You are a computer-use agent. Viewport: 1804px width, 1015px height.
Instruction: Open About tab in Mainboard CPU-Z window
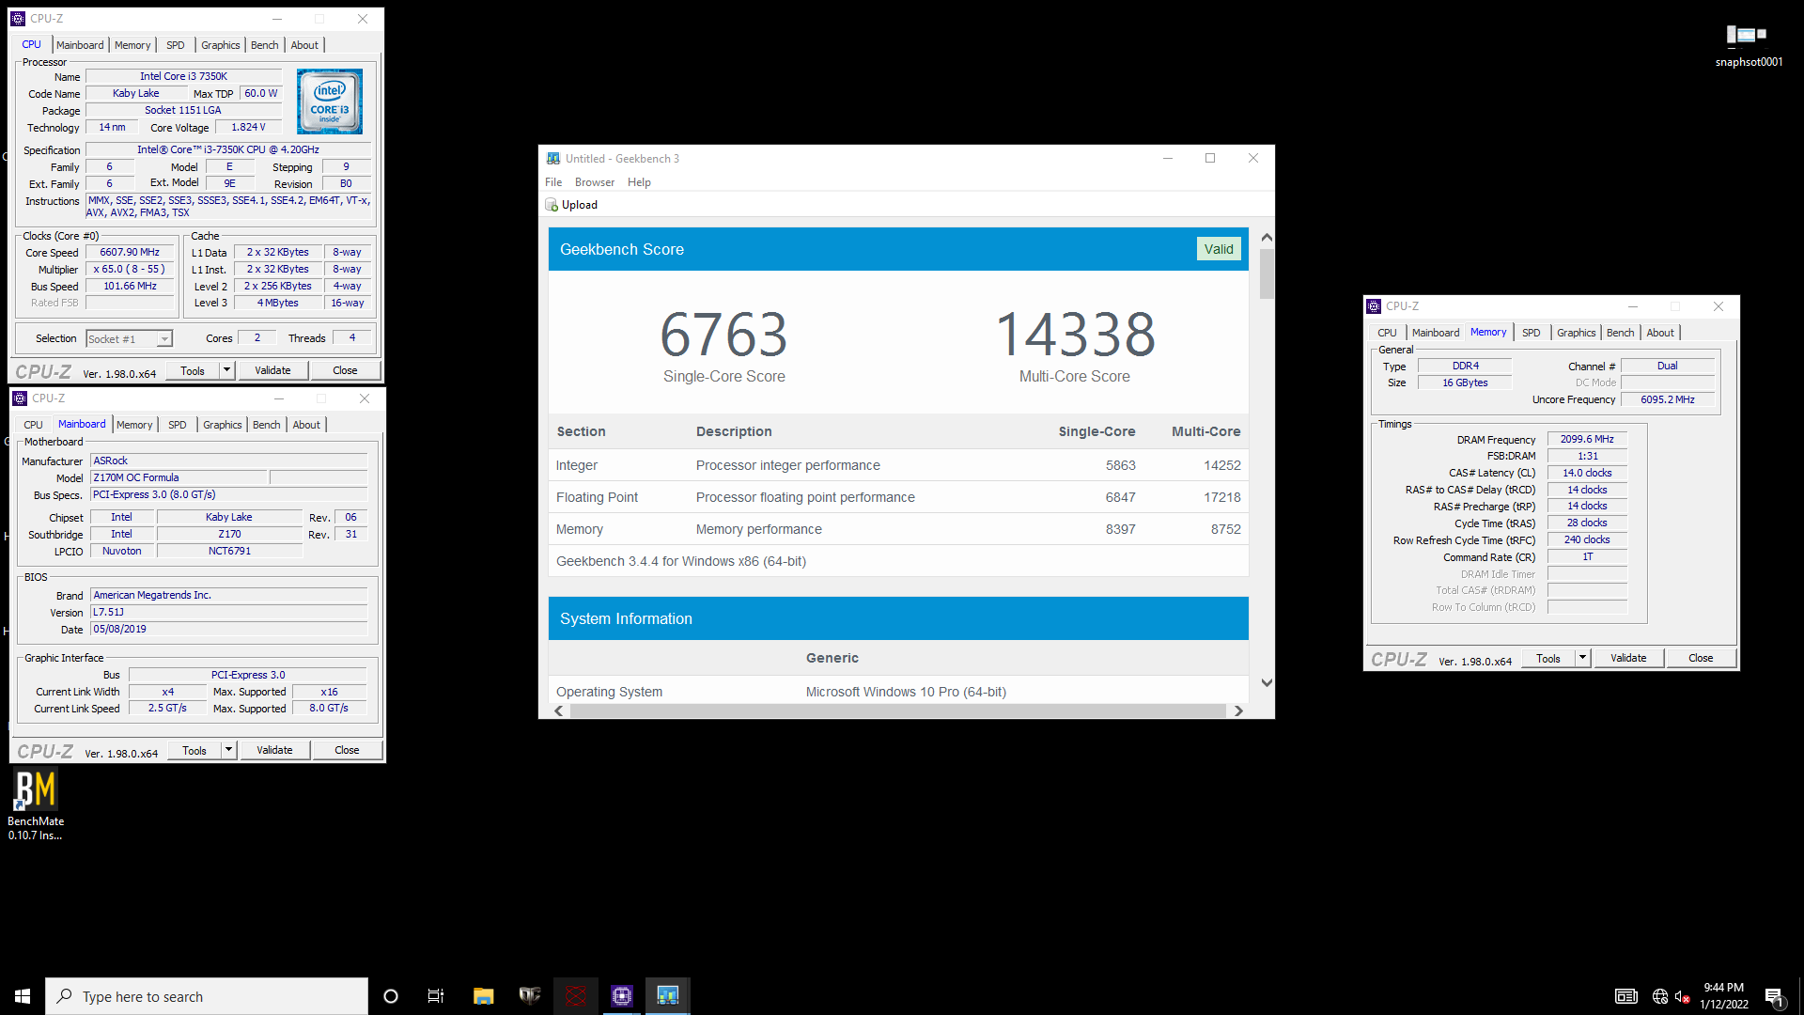[x=306, y=425]
